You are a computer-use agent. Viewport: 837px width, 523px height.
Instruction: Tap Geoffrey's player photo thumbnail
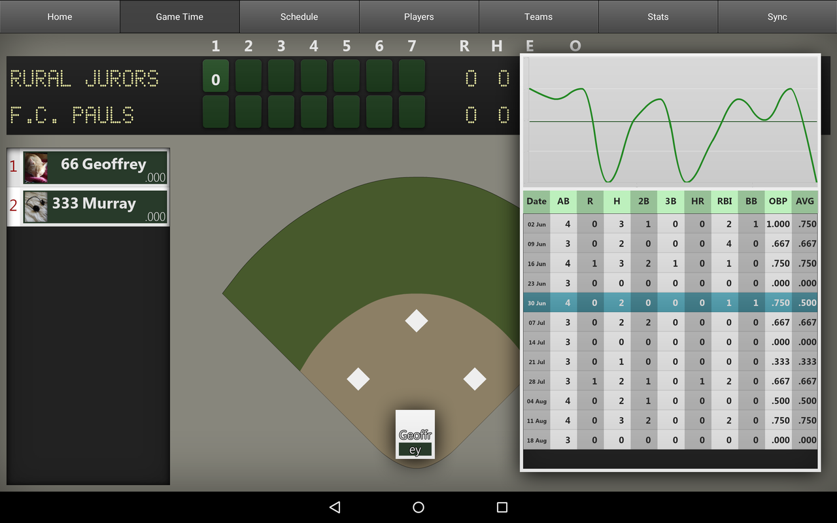[x=36, y=168]
